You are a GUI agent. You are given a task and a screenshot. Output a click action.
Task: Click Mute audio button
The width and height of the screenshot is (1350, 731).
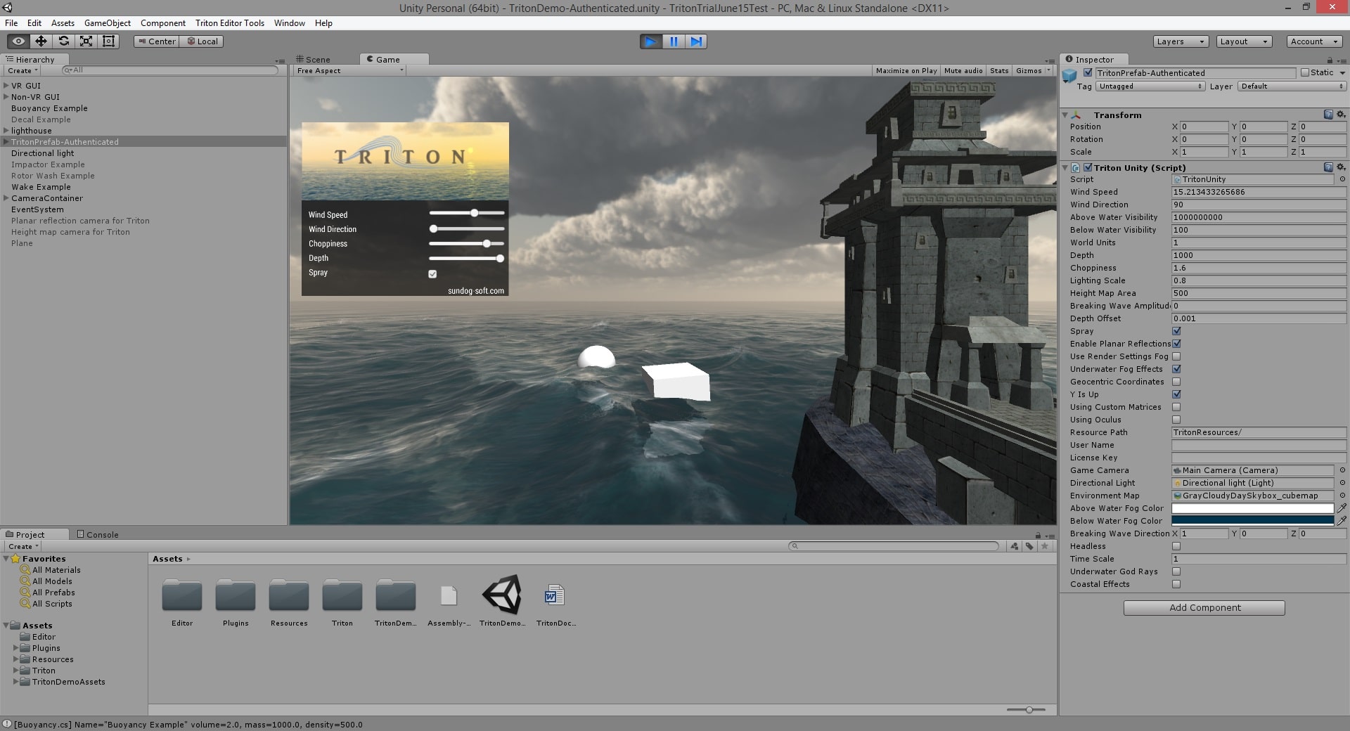click(x=963, y=70)
